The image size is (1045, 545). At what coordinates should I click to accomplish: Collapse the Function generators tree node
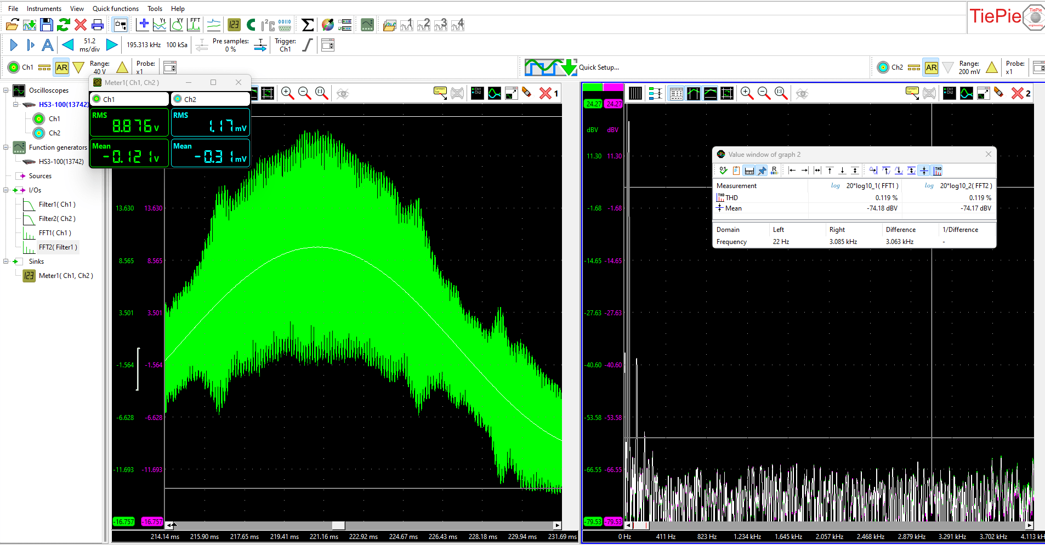point(6,147)
